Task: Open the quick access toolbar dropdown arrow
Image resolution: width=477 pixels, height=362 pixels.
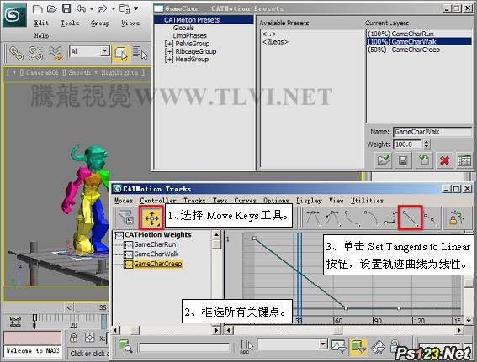Action: coord(136,8)
